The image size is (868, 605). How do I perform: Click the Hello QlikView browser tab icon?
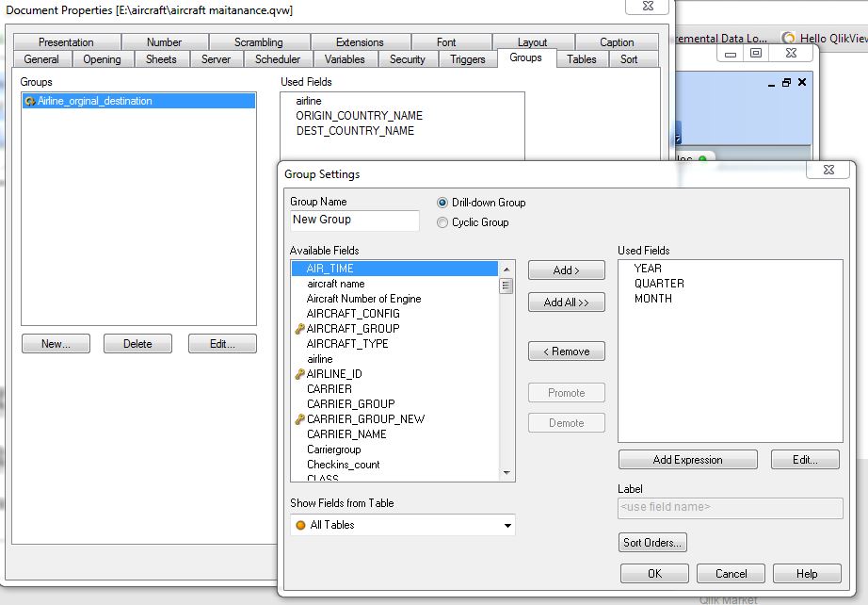pyautogui.click(x=789, y=39)
